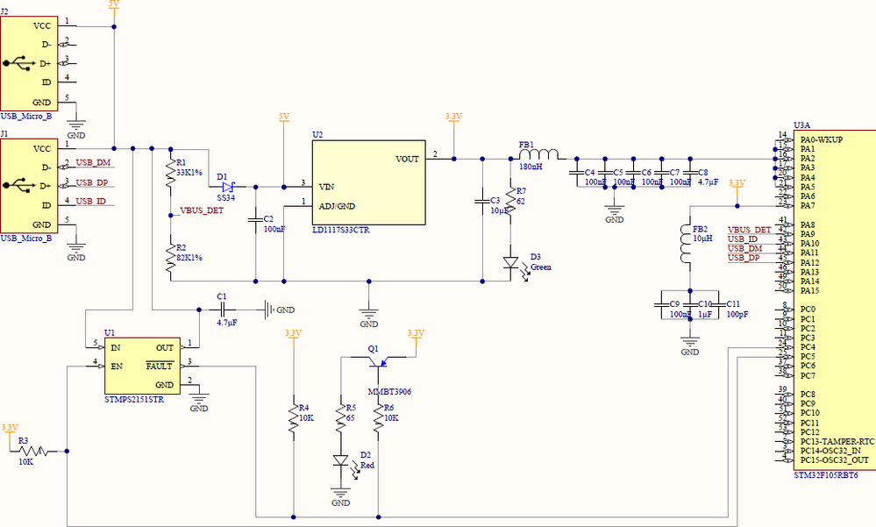The width and height of the screenshot is (876, 527).
Task: Select the D1 SS34 Schottky diode symbol
Action: [228, 188]
